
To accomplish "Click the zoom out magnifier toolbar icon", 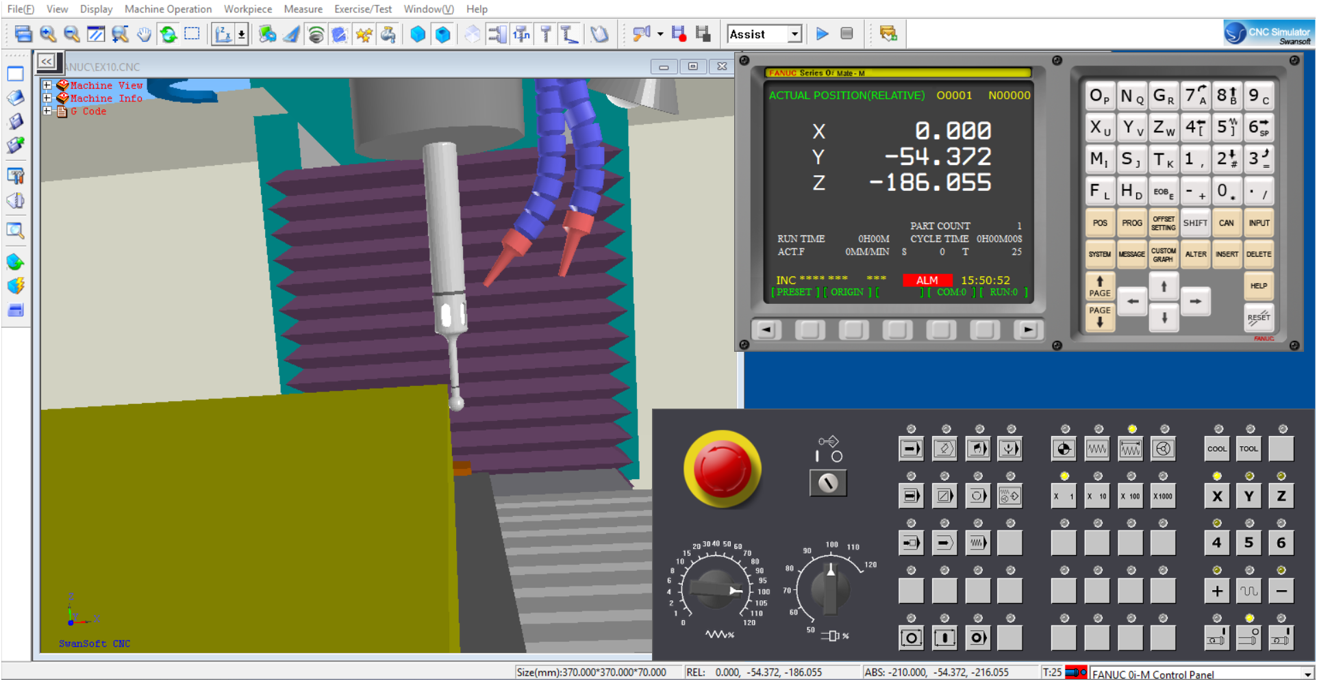I will [x=71, y=34].
